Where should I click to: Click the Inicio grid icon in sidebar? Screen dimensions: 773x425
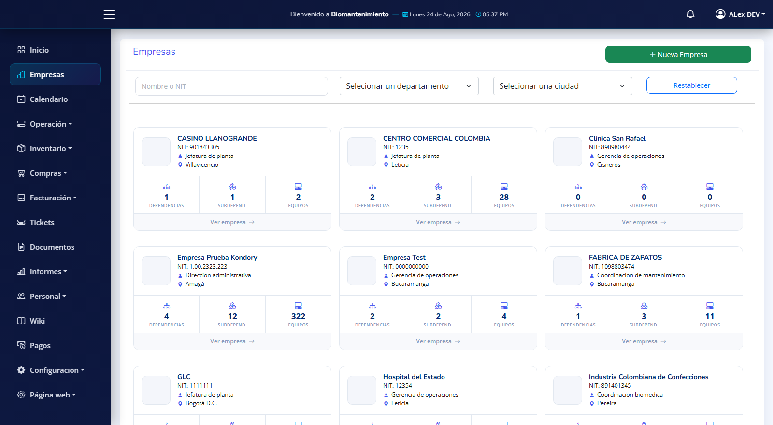[21, 50]
